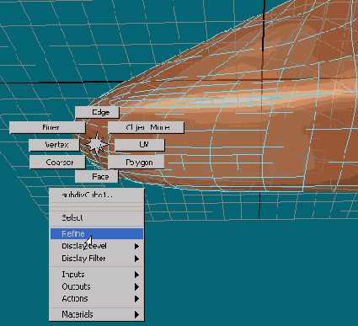Open the Display Filter submenu

point(97,259)
